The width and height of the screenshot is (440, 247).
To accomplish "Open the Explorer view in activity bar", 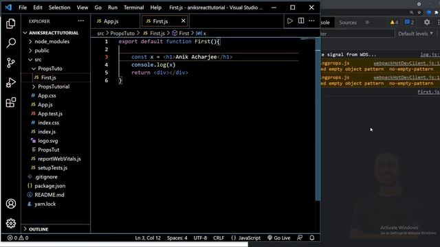I will [11, 23].
